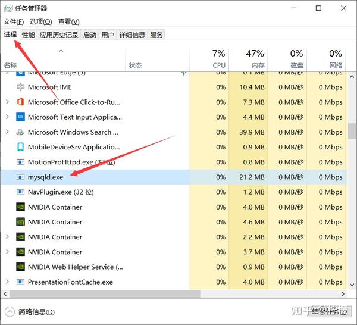Open the 文件(F) menu
The width and height of the screenshot is (357, 325).
click(x=14, y=21)
